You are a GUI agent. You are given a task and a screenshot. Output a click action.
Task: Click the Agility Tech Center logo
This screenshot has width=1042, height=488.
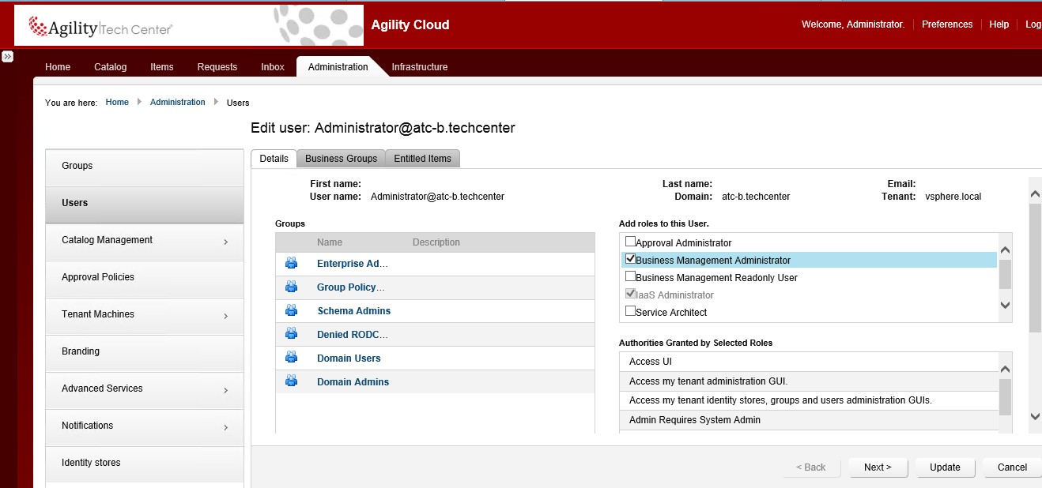pos(101,28)
